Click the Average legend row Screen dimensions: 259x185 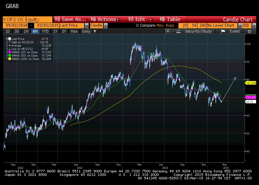[x=30, y=46]
